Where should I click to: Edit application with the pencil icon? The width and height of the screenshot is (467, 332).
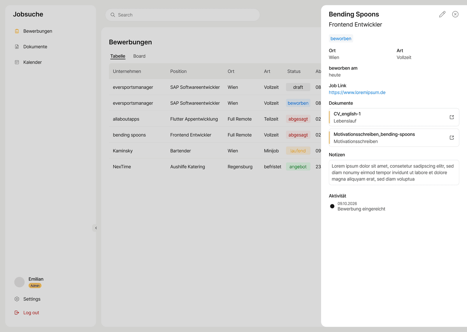click(442, 14)
